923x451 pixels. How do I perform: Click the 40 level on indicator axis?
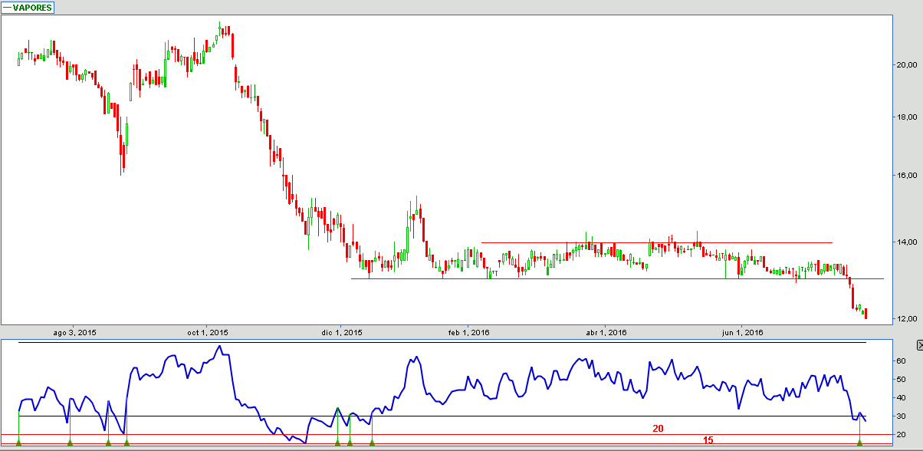coord(902,398)
